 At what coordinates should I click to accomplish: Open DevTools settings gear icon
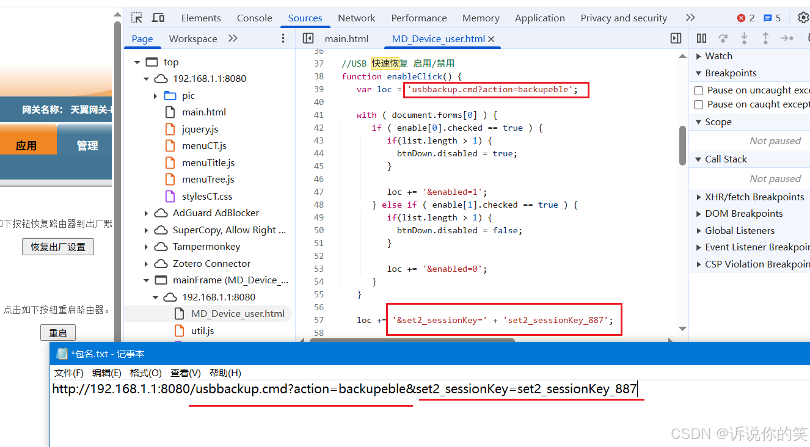[803, 18]
